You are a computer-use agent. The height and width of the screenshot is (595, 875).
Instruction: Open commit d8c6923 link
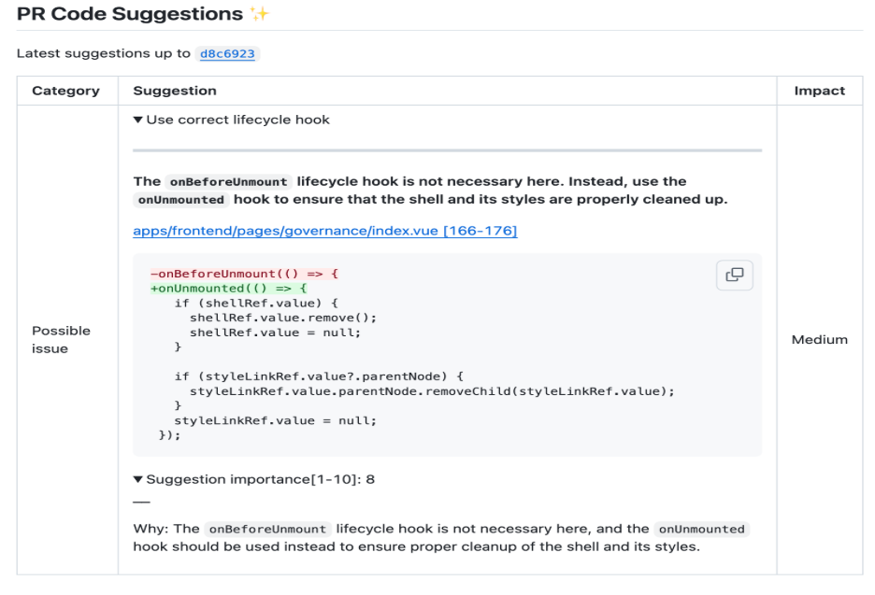coord(227,53)
